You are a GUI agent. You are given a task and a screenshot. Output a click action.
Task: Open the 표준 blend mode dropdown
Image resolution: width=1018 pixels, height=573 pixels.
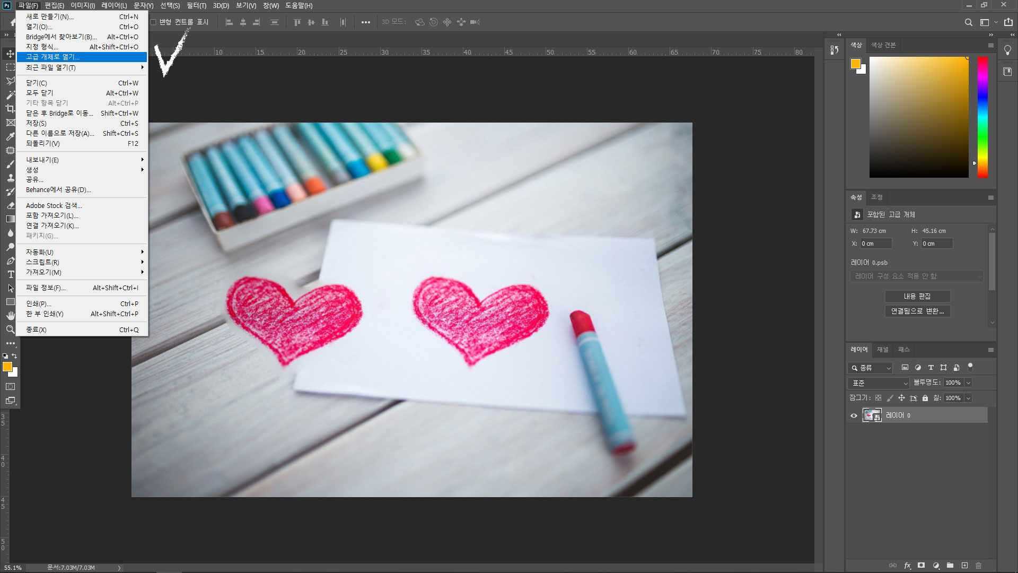tap(879, 383)
